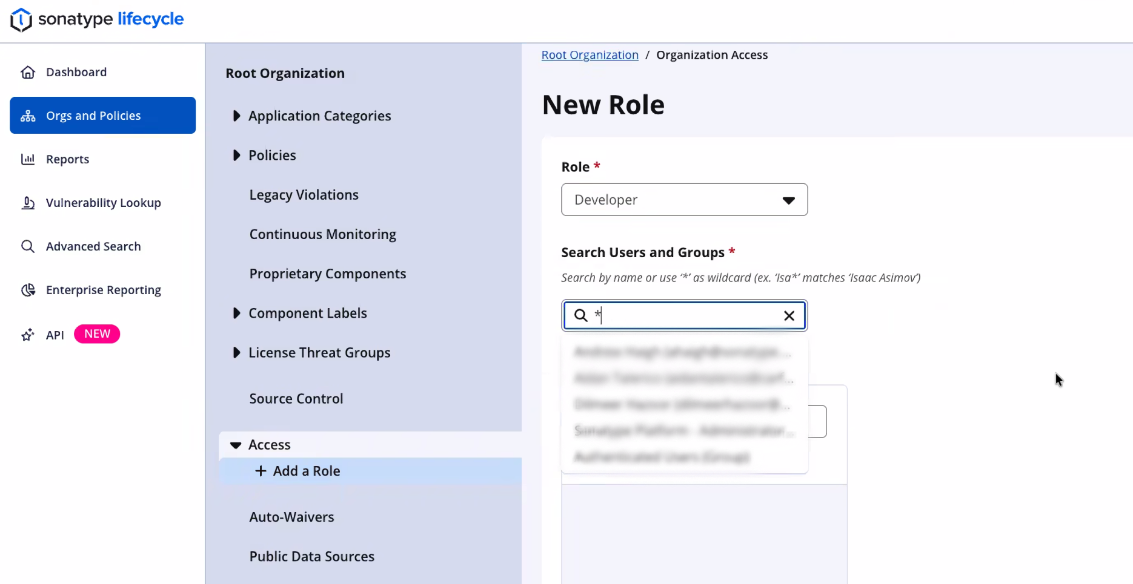The image size is (1133, 584).
Task: Open Enterprise Reporting pie chart icon
Action: [28, 290]
